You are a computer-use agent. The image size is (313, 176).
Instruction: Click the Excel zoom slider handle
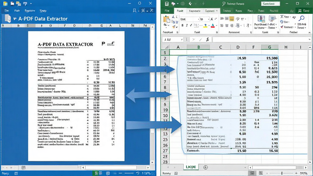282,173
